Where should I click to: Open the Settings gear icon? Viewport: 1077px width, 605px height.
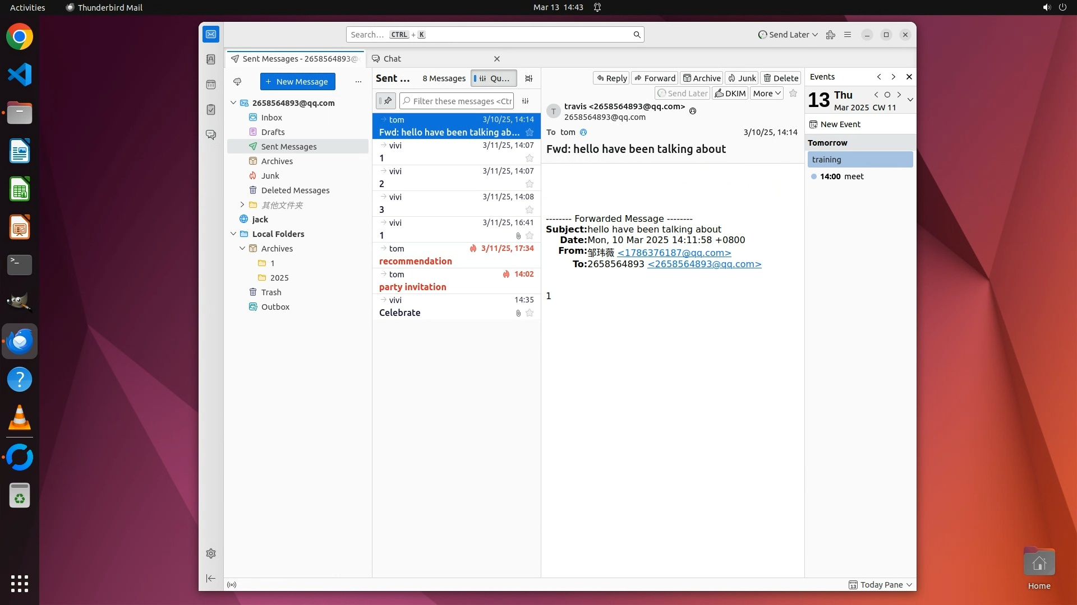click(x=211, y=553)
